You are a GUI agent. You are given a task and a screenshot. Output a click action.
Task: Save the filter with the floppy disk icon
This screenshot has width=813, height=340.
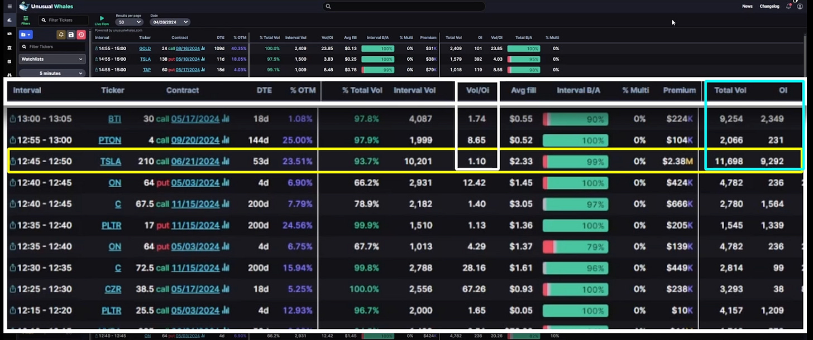(71, 35)
